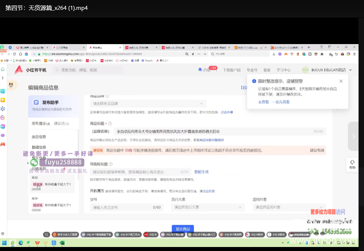364x251 pixels.
Task: Click the 去查看 link
Action: tap(263, 102)
